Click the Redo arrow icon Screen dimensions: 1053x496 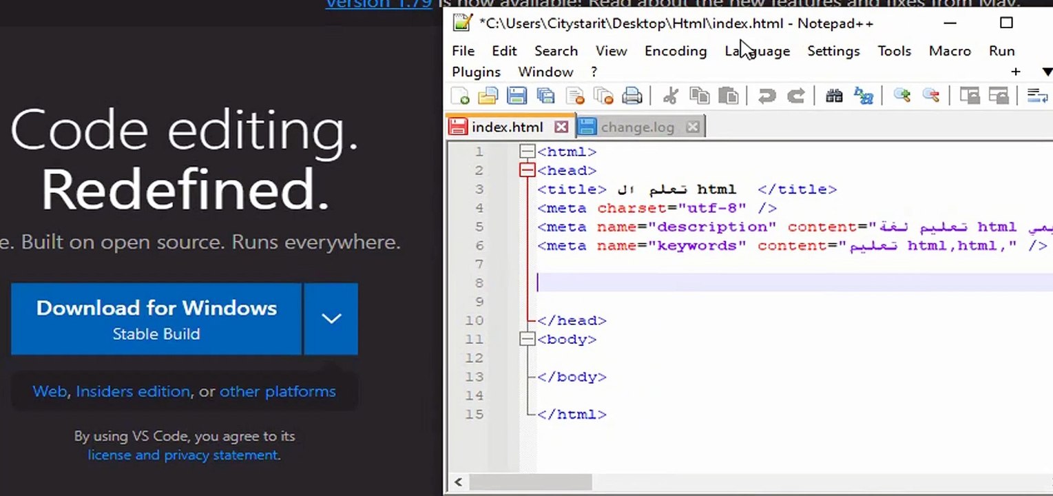coord(795,96)
